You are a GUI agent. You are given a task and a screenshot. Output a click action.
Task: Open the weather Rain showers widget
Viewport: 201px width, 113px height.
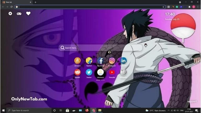tap(156, 110)
